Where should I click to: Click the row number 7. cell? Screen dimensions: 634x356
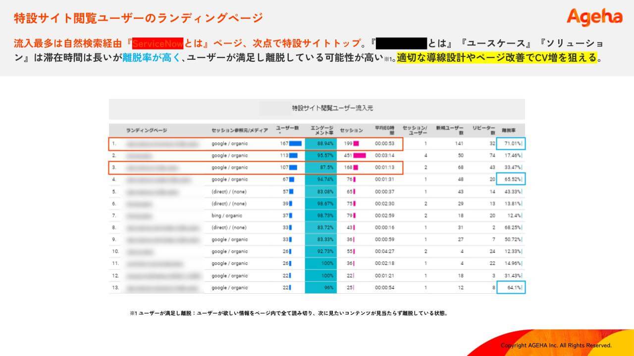click(x=114, y=216)
